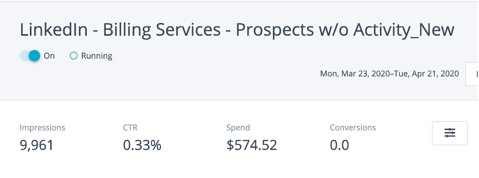This screenshot has width=479, height=178.
Task: Click the $574.52 spend value
Action: point(252,145)
